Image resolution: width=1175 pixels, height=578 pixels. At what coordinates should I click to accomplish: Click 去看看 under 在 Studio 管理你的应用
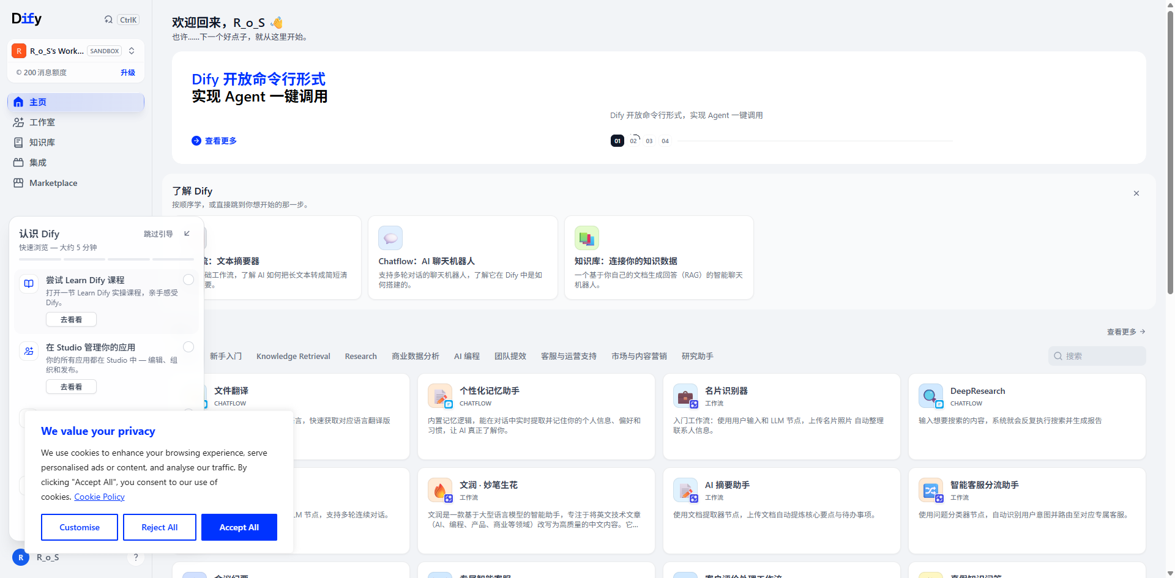click(71, 387)
